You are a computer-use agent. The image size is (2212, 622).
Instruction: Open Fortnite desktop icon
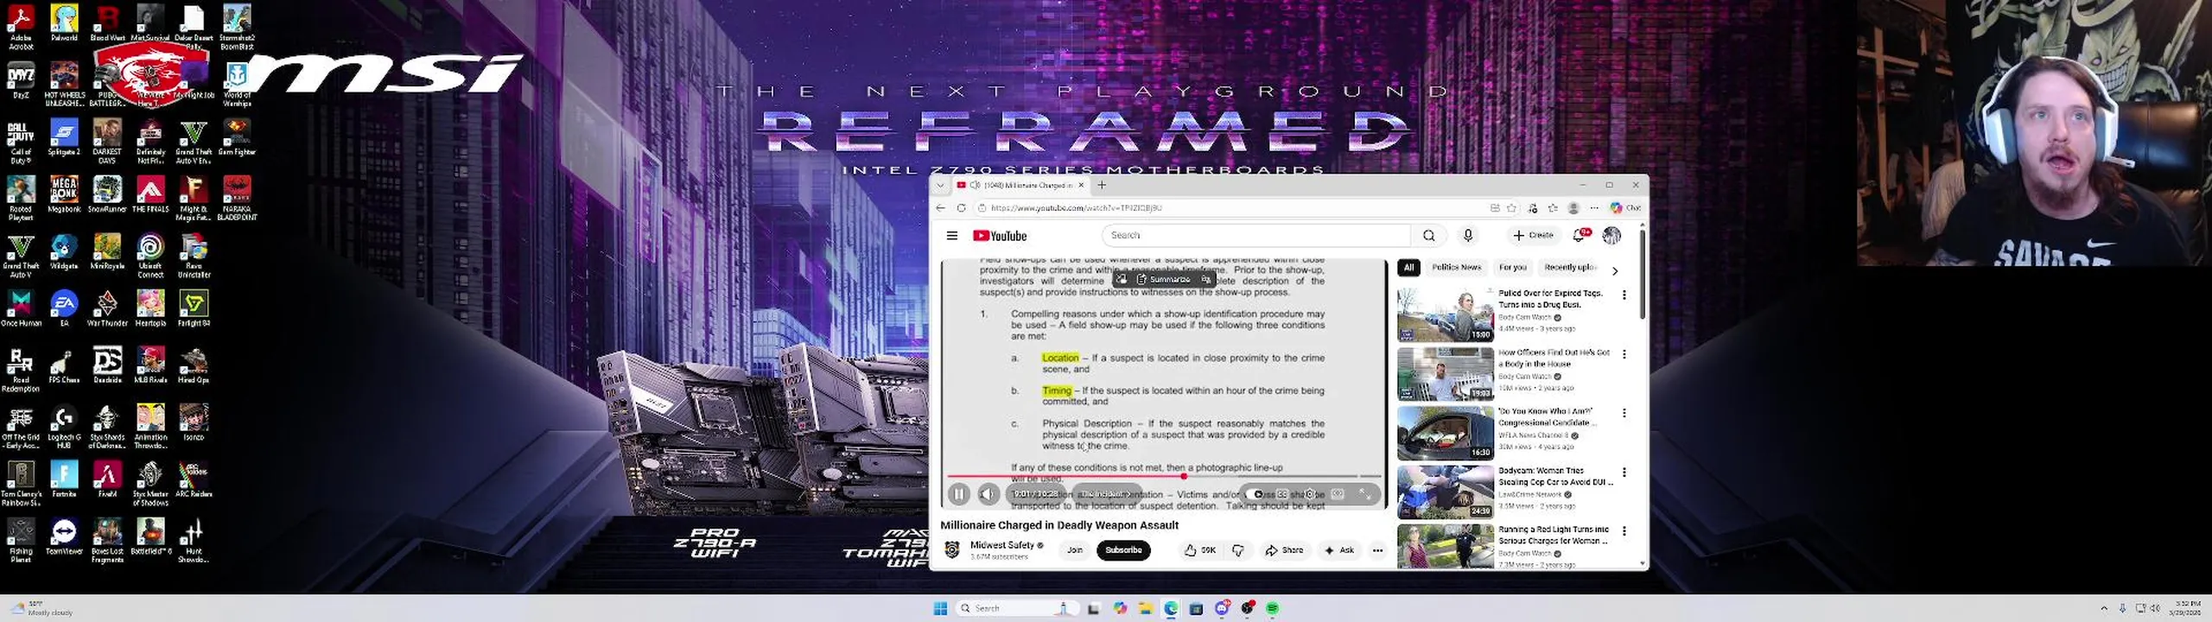(x=64, y=479)
